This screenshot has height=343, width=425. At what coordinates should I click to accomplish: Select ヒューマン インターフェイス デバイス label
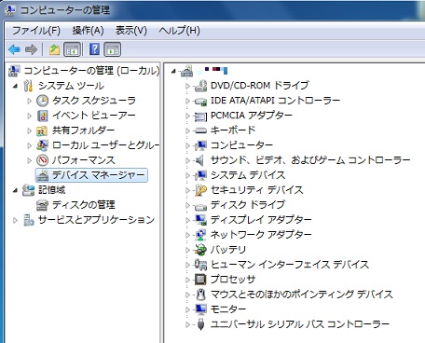click(x=290, y=265)
